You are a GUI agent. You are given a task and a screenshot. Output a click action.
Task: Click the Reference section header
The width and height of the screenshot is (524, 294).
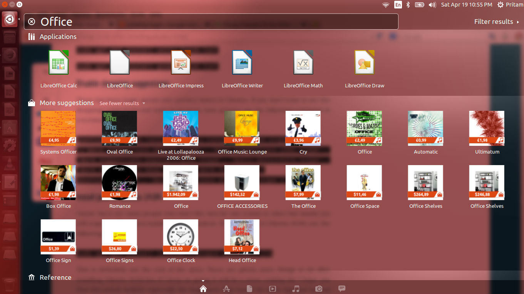click(x=50, y=277)
